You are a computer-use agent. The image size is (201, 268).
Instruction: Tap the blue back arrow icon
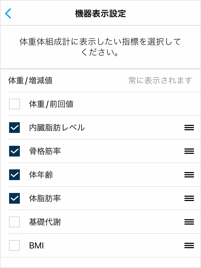pos(8,13)
